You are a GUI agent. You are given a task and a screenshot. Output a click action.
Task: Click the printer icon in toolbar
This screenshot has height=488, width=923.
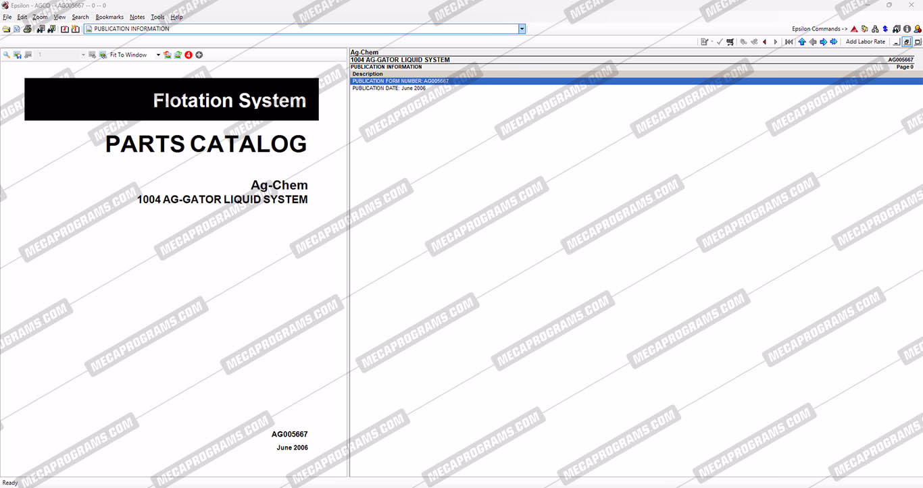(x=27, y=29)
